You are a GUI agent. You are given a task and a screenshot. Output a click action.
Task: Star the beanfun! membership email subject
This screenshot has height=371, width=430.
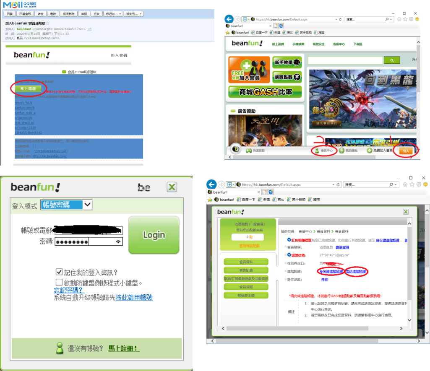coord(48,23)
